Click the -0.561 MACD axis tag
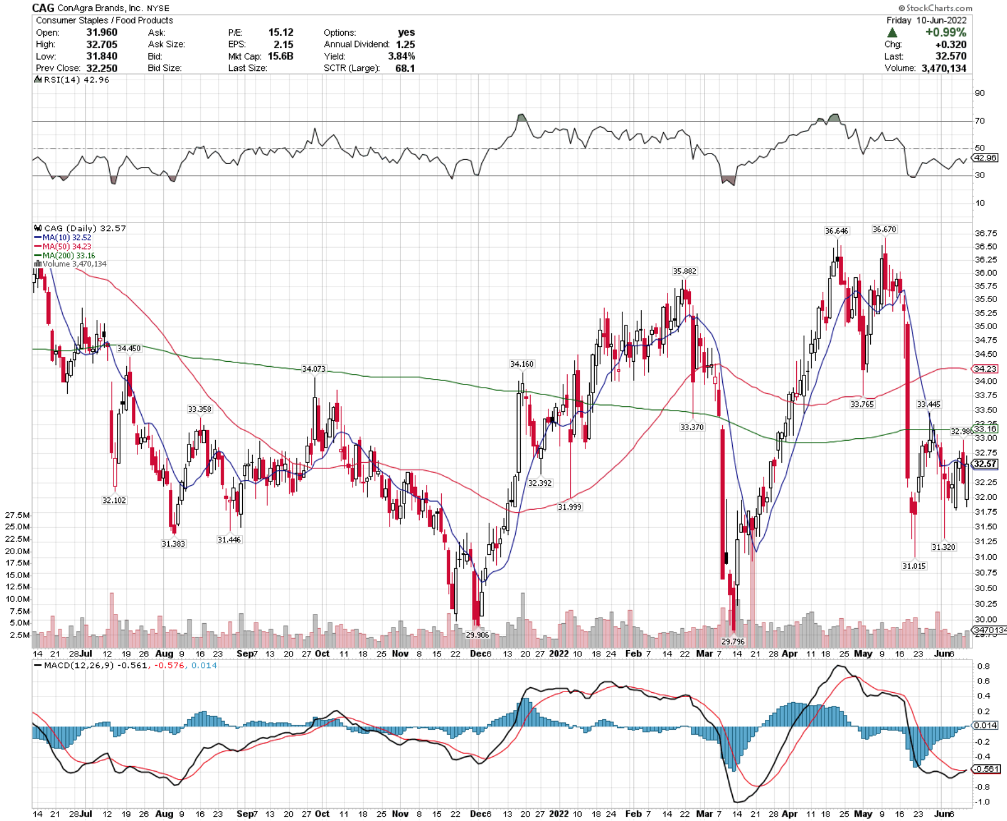This screenshot has height=821, width=1007. point(985,769)
